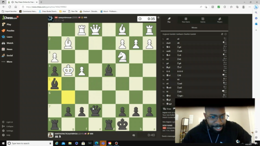Offer a Draw
This screenshot has width=260, height=146.
167,109
